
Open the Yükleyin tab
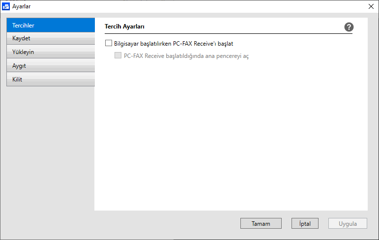(50, 52)
